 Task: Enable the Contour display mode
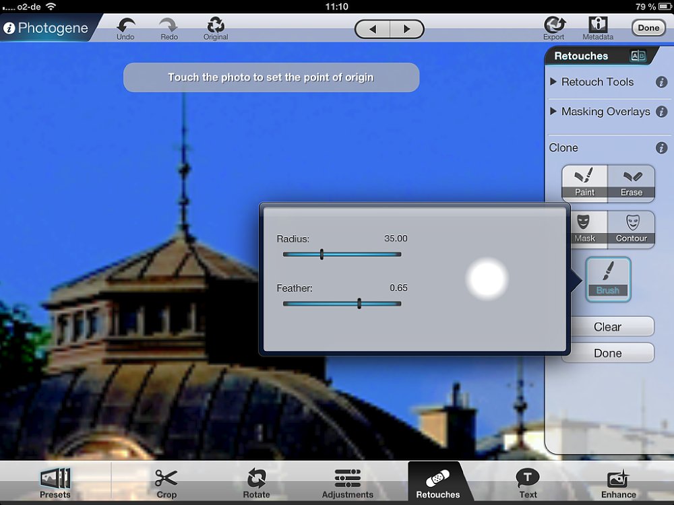tap(631, 228)
